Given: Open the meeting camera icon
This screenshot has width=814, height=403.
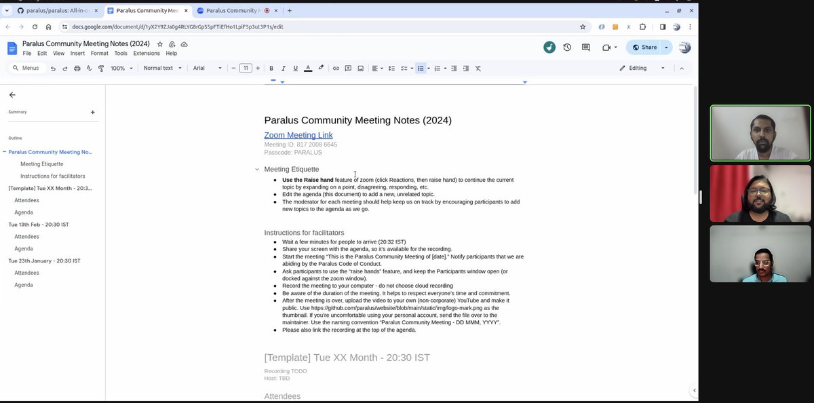Looking at the screenshot, I should [x=606, y=47].
